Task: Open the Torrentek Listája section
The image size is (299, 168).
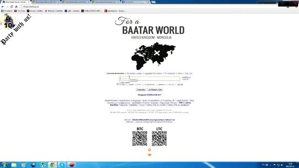Action: point(134,74)
